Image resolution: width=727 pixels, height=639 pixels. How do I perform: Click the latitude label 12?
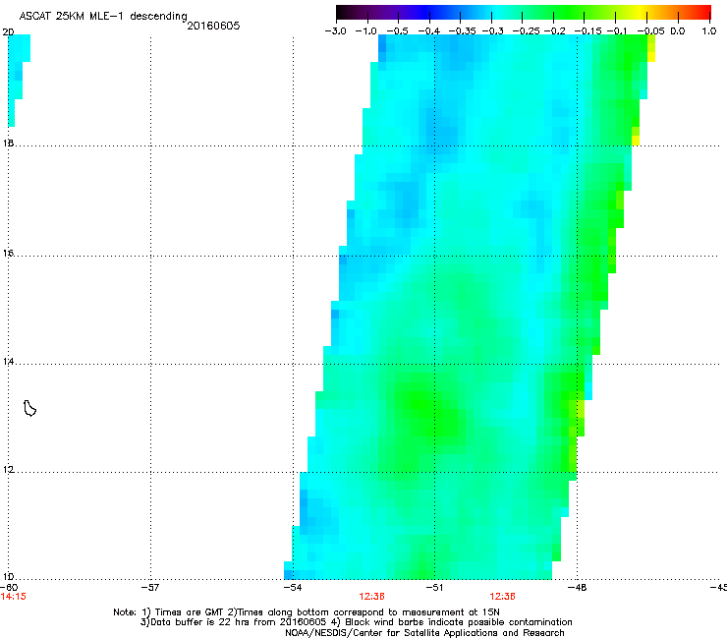[8, 470]
